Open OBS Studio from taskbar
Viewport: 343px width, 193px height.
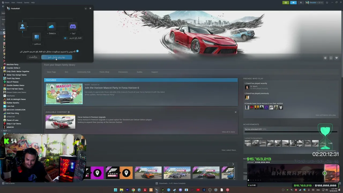point(210,190)
